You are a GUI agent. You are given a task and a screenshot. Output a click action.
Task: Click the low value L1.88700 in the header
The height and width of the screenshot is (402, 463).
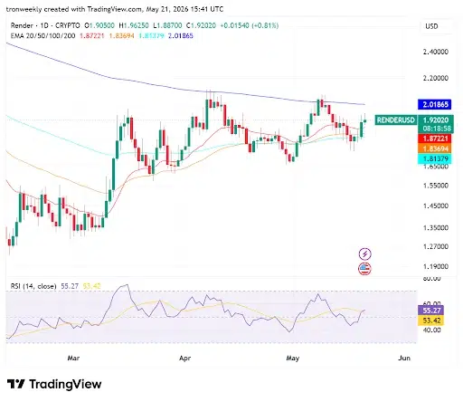[167, 25]
